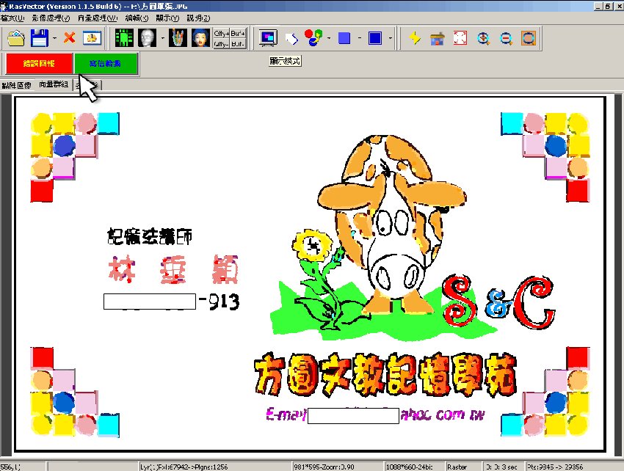Click the Qlty- button
Viewport: 624px width, 471px height.
coord(221,44)
